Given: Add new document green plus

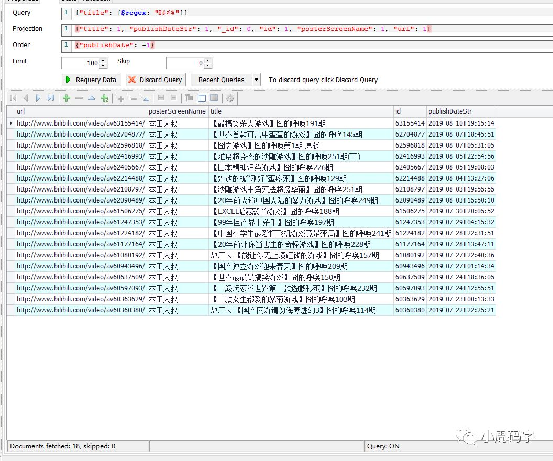Looking at the screenshot, I should [67, 98].
